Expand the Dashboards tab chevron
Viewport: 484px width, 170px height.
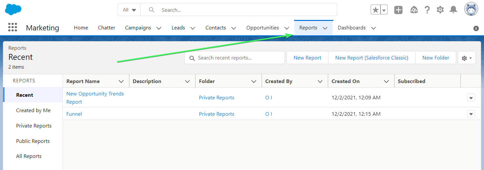pyautogui.click(x=374, y=28)
